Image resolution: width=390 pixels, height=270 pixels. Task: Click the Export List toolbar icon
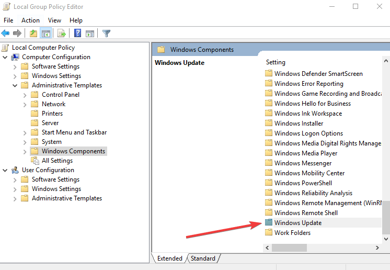62,33
